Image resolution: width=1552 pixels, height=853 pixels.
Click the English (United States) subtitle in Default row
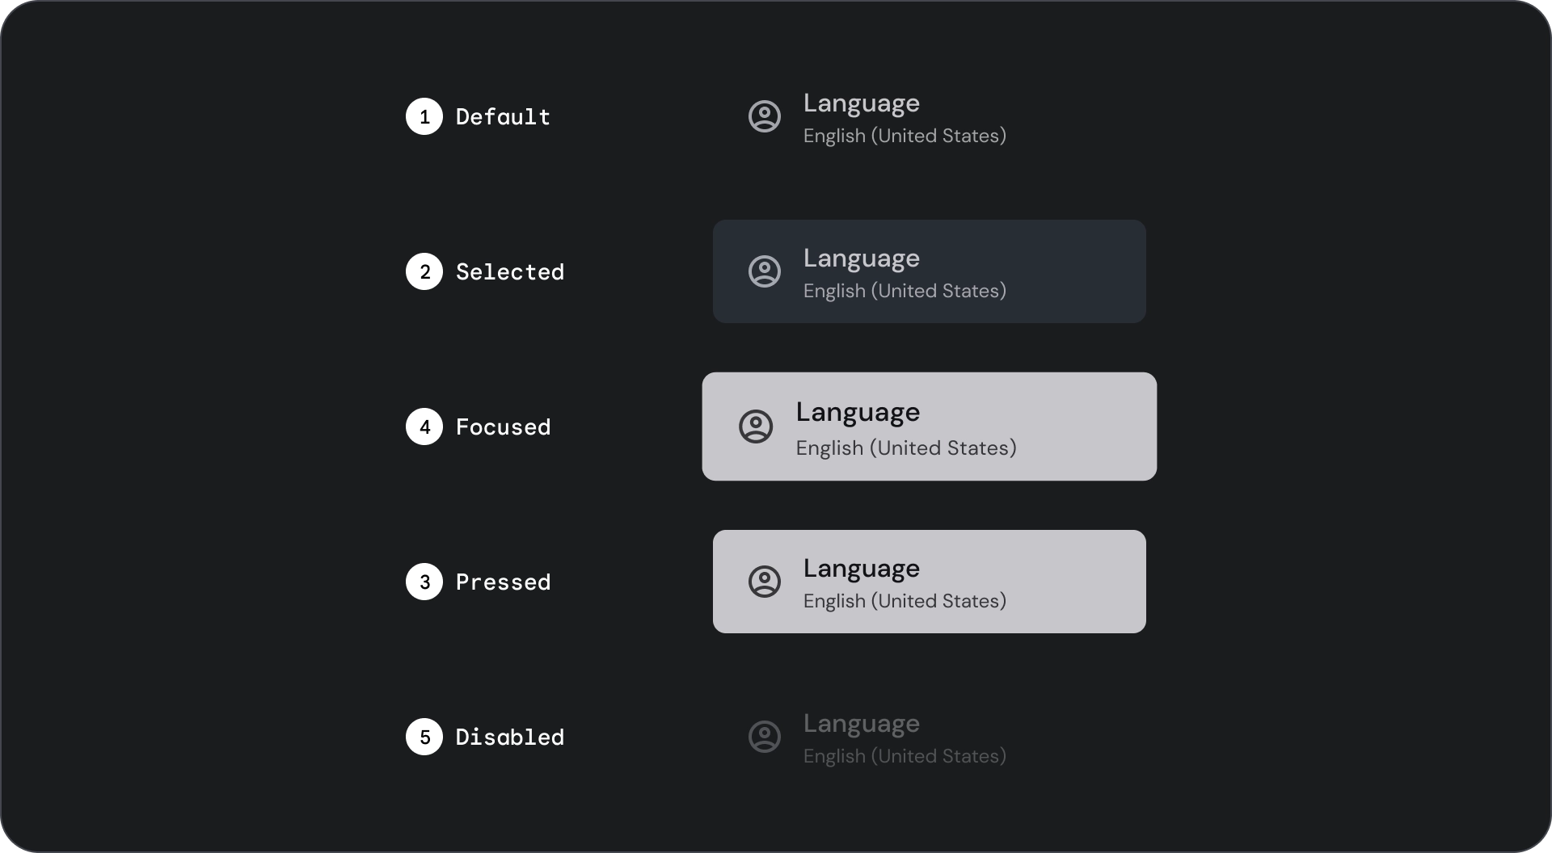pos(905,136)
